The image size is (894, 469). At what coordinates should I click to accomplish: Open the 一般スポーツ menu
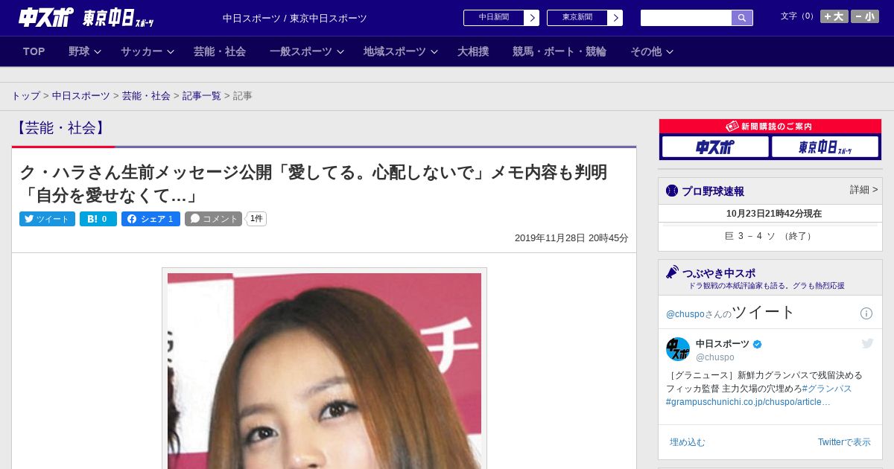[x=301, y=51]
